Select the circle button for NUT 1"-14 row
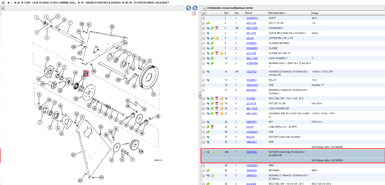Viewport: 385px width, 185px height. [x=204, y=23]
